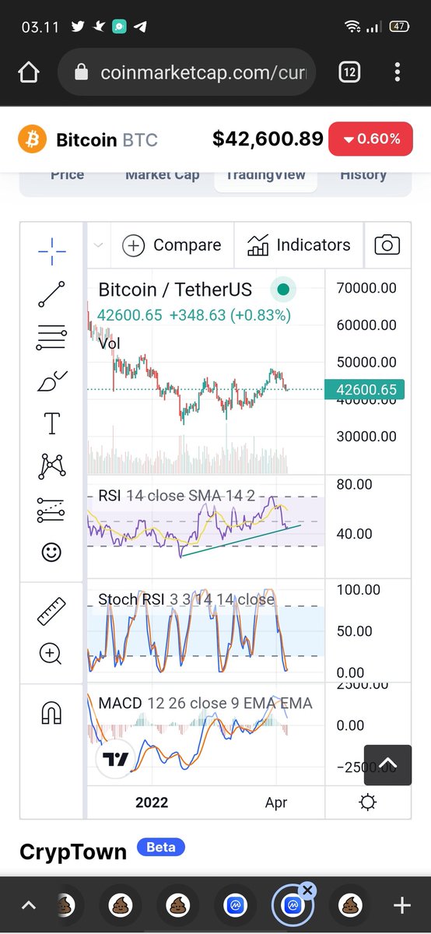The height and width of the screenshot is (934, 431).
Task: Switch to the Market Cap tab
Action: [163, 175]
